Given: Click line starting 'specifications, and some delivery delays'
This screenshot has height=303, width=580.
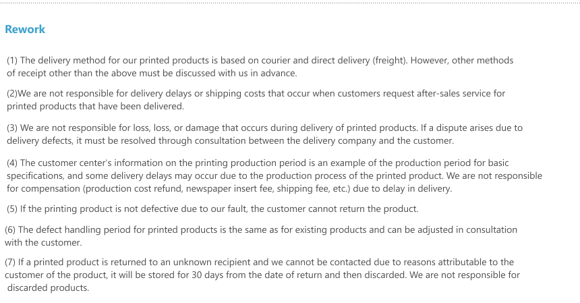Looking at the screenshot, I should (274, 175).
